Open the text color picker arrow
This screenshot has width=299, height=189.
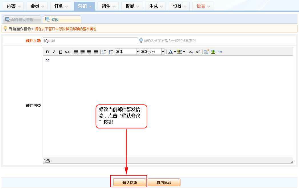tap(175, 52)
